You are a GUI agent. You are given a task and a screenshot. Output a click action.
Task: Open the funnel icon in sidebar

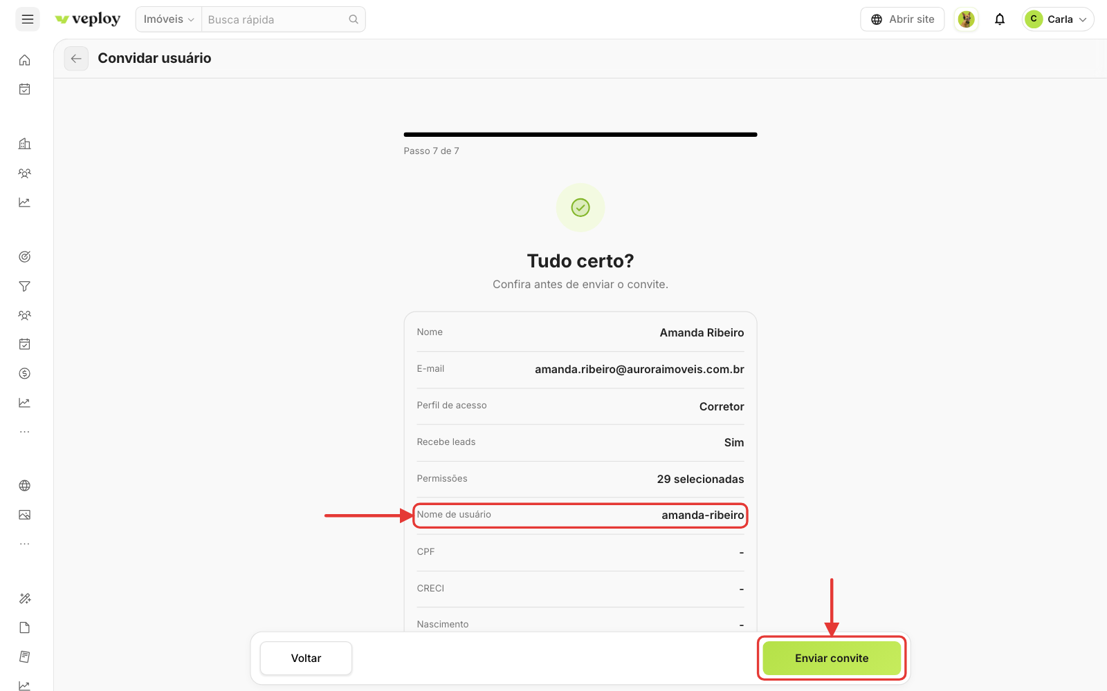[x=25, y=286]
